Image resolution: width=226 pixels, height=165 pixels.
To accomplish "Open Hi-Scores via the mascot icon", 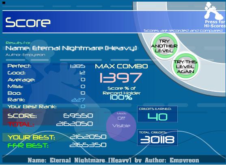I will 214,11.
